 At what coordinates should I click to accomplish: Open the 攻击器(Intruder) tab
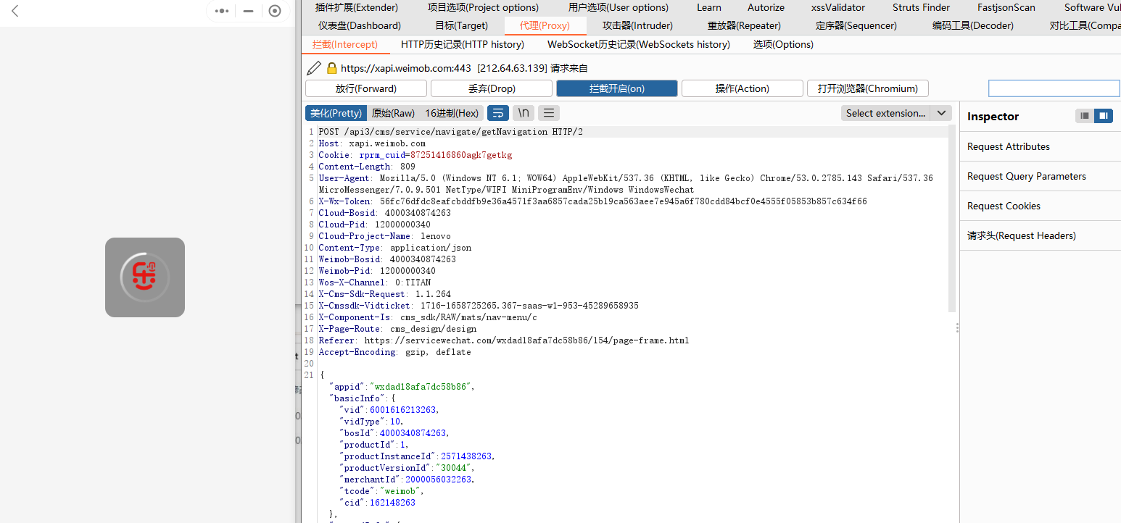(637, 25)
